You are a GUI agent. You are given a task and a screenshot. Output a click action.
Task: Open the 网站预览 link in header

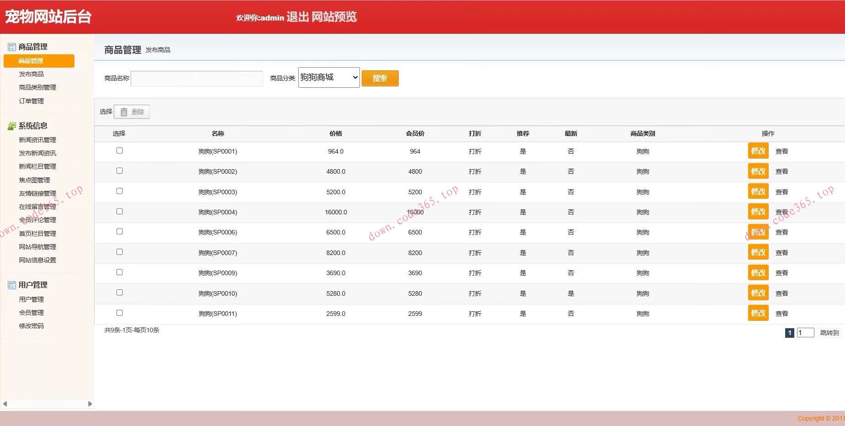coord(334,17)
